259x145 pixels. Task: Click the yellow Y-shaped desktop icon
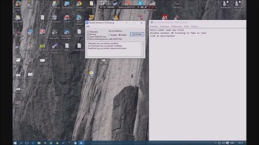click(91, 17)
